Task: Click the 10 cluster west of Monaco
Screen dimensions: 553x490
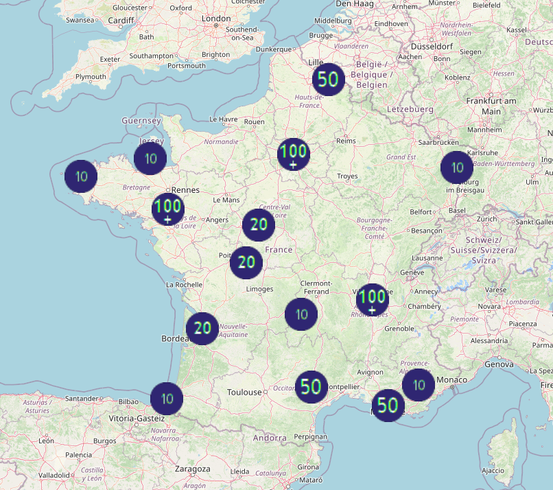Action: click(x=419, y=385)
